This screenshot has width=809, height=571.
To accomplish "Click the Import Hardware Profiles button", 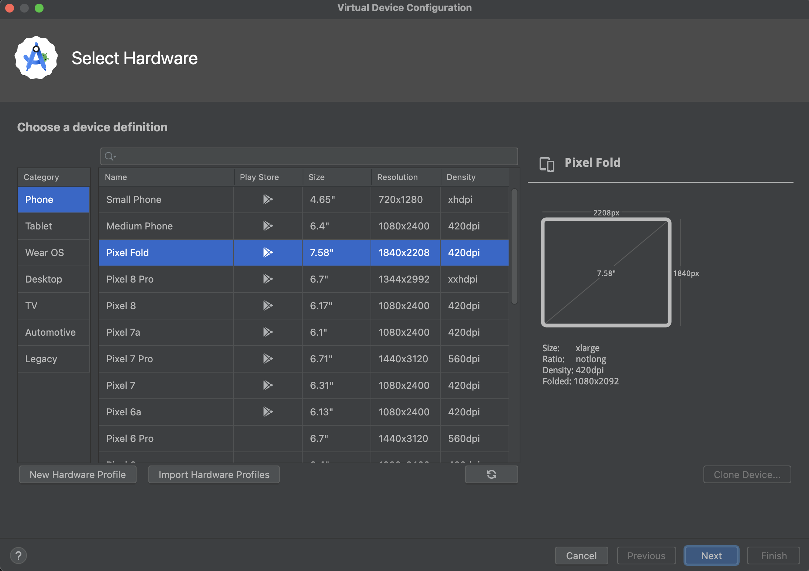I will click(x=214, y=474).
